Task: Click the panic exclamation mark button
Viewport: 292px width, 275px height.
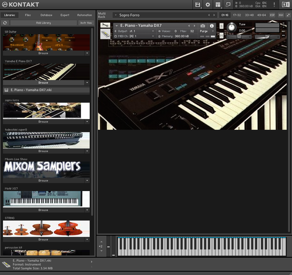Action: click(274, 4)
